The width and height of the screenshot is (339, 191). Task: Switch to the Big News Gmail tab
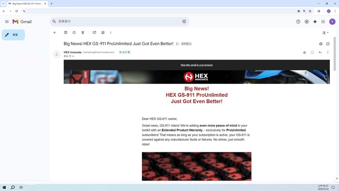pos(27,3)
